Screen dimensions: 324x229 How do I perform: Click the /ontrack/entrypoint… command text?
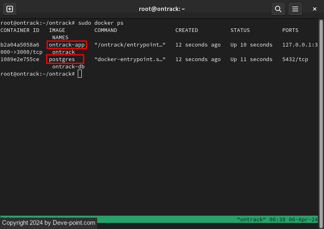coord(130,45)
